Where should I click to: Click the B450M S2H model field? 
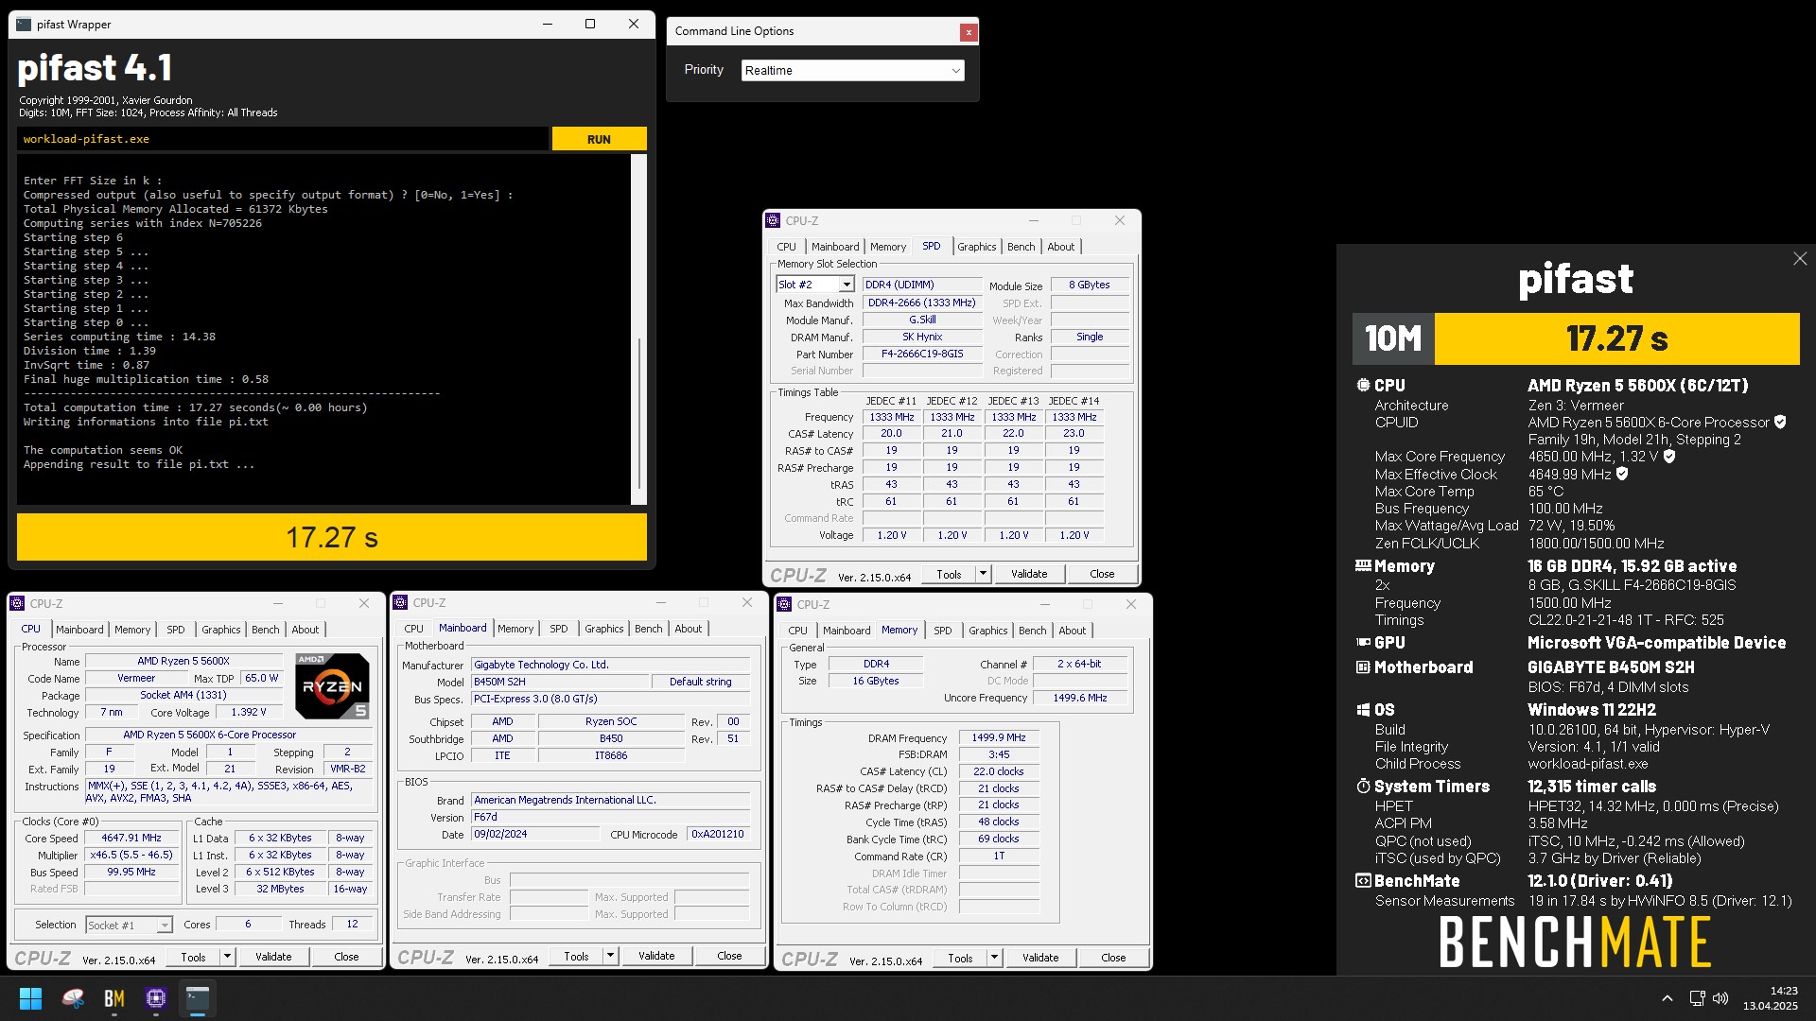pos(561,682)
